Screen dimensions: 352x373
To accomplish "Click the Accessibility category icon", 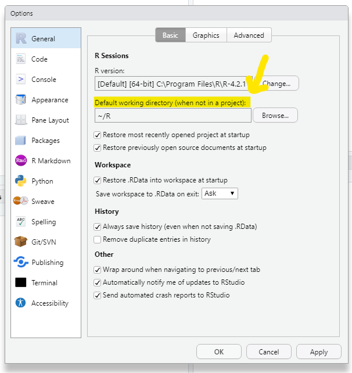I will (x=21, y=303).
